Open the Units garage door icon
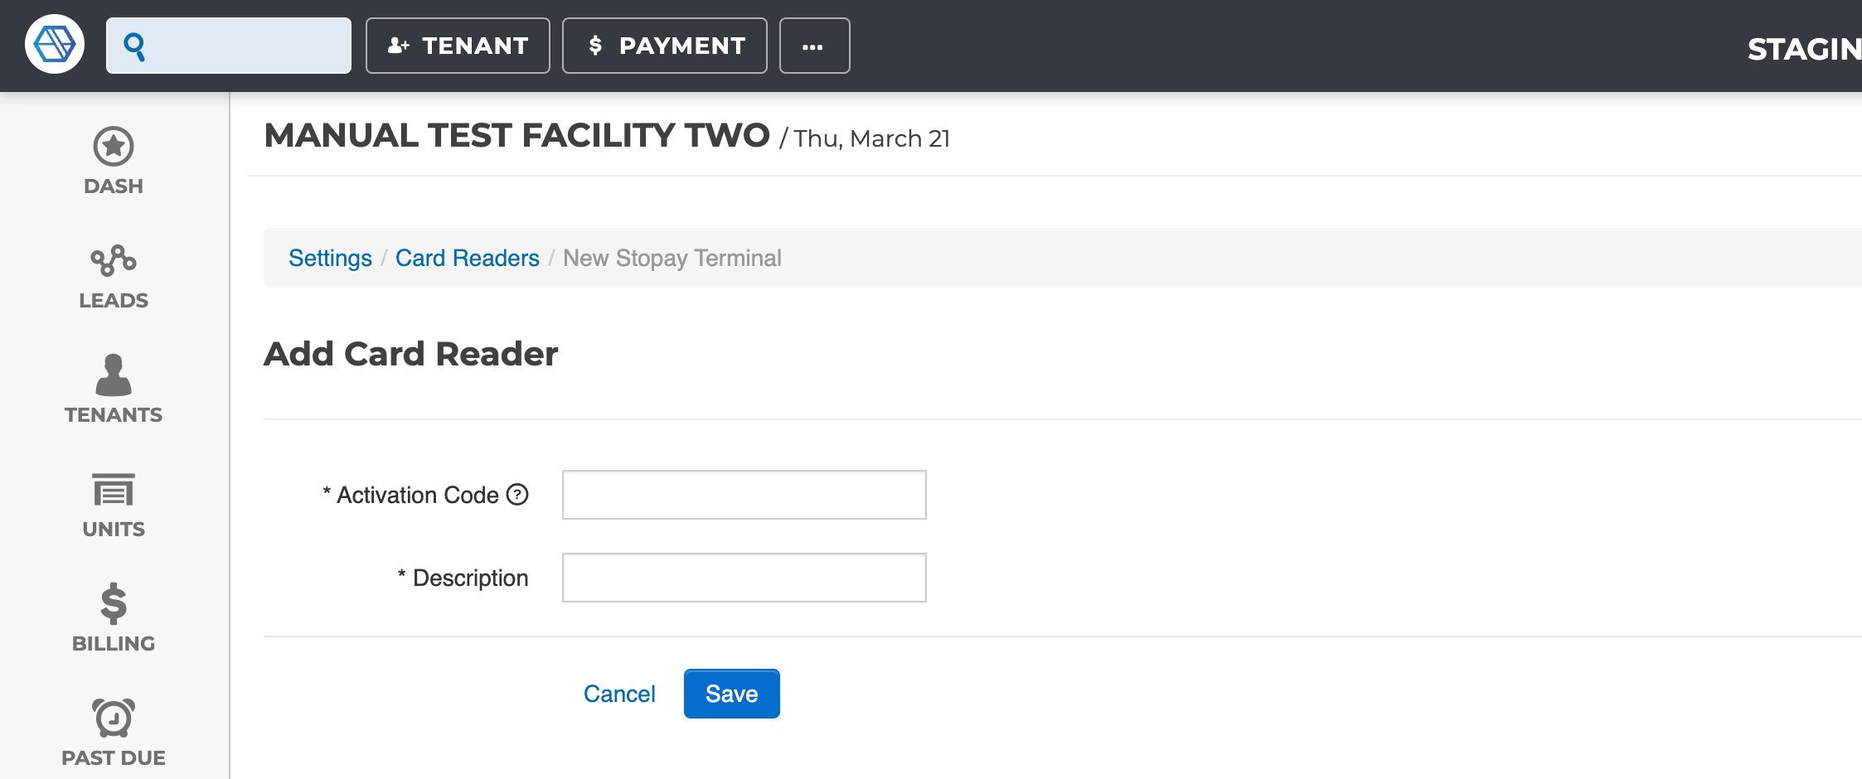 [x=114, y=489]
